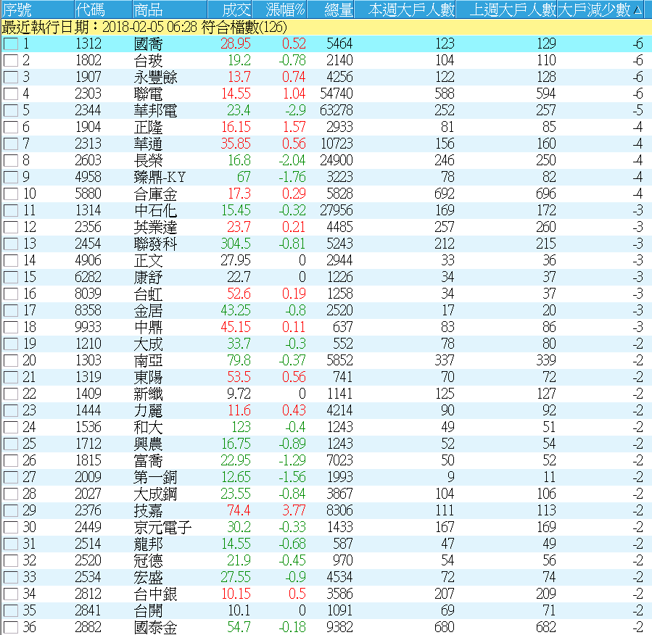The width and height of the screenshot is (652, 635).
Task: Sort by 上週大戶人數 column header
Action: [x=506, y=9]
